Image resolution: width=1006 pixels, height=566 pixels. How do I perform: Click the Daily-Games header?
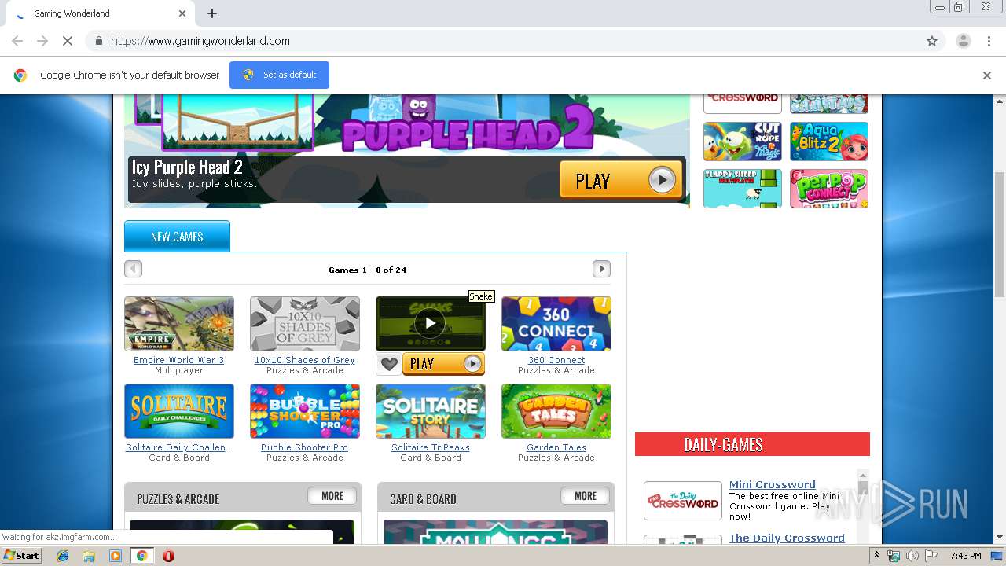tap(752, 444)
